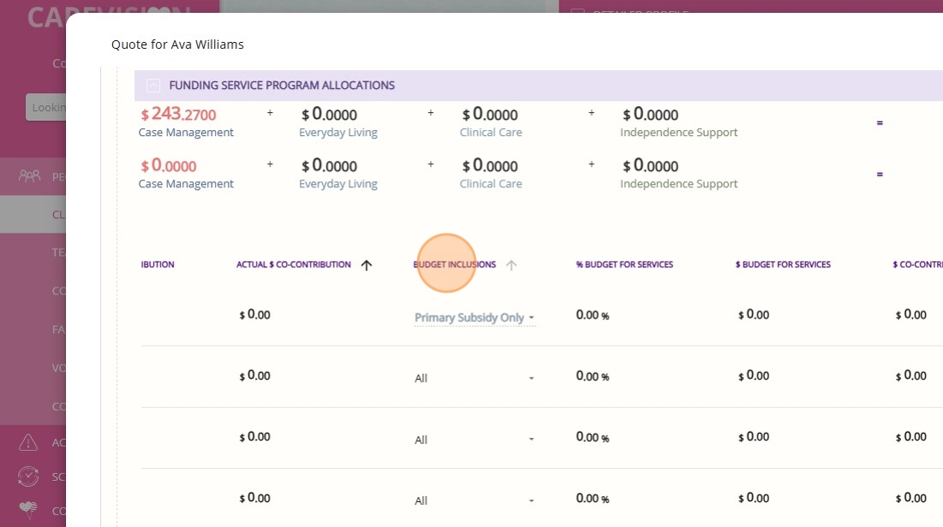Click the warning triangle sidebar icon
Image resolution: width=943 pixels, height=527 pixels.
28,442
